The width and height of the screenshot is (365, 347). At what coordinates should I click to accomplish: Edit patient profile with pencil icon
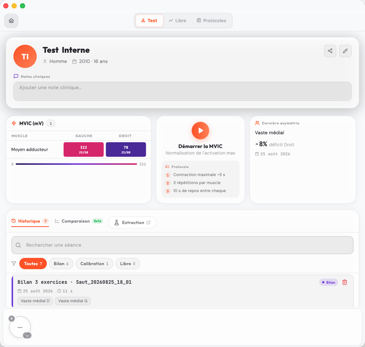point(345,51)
